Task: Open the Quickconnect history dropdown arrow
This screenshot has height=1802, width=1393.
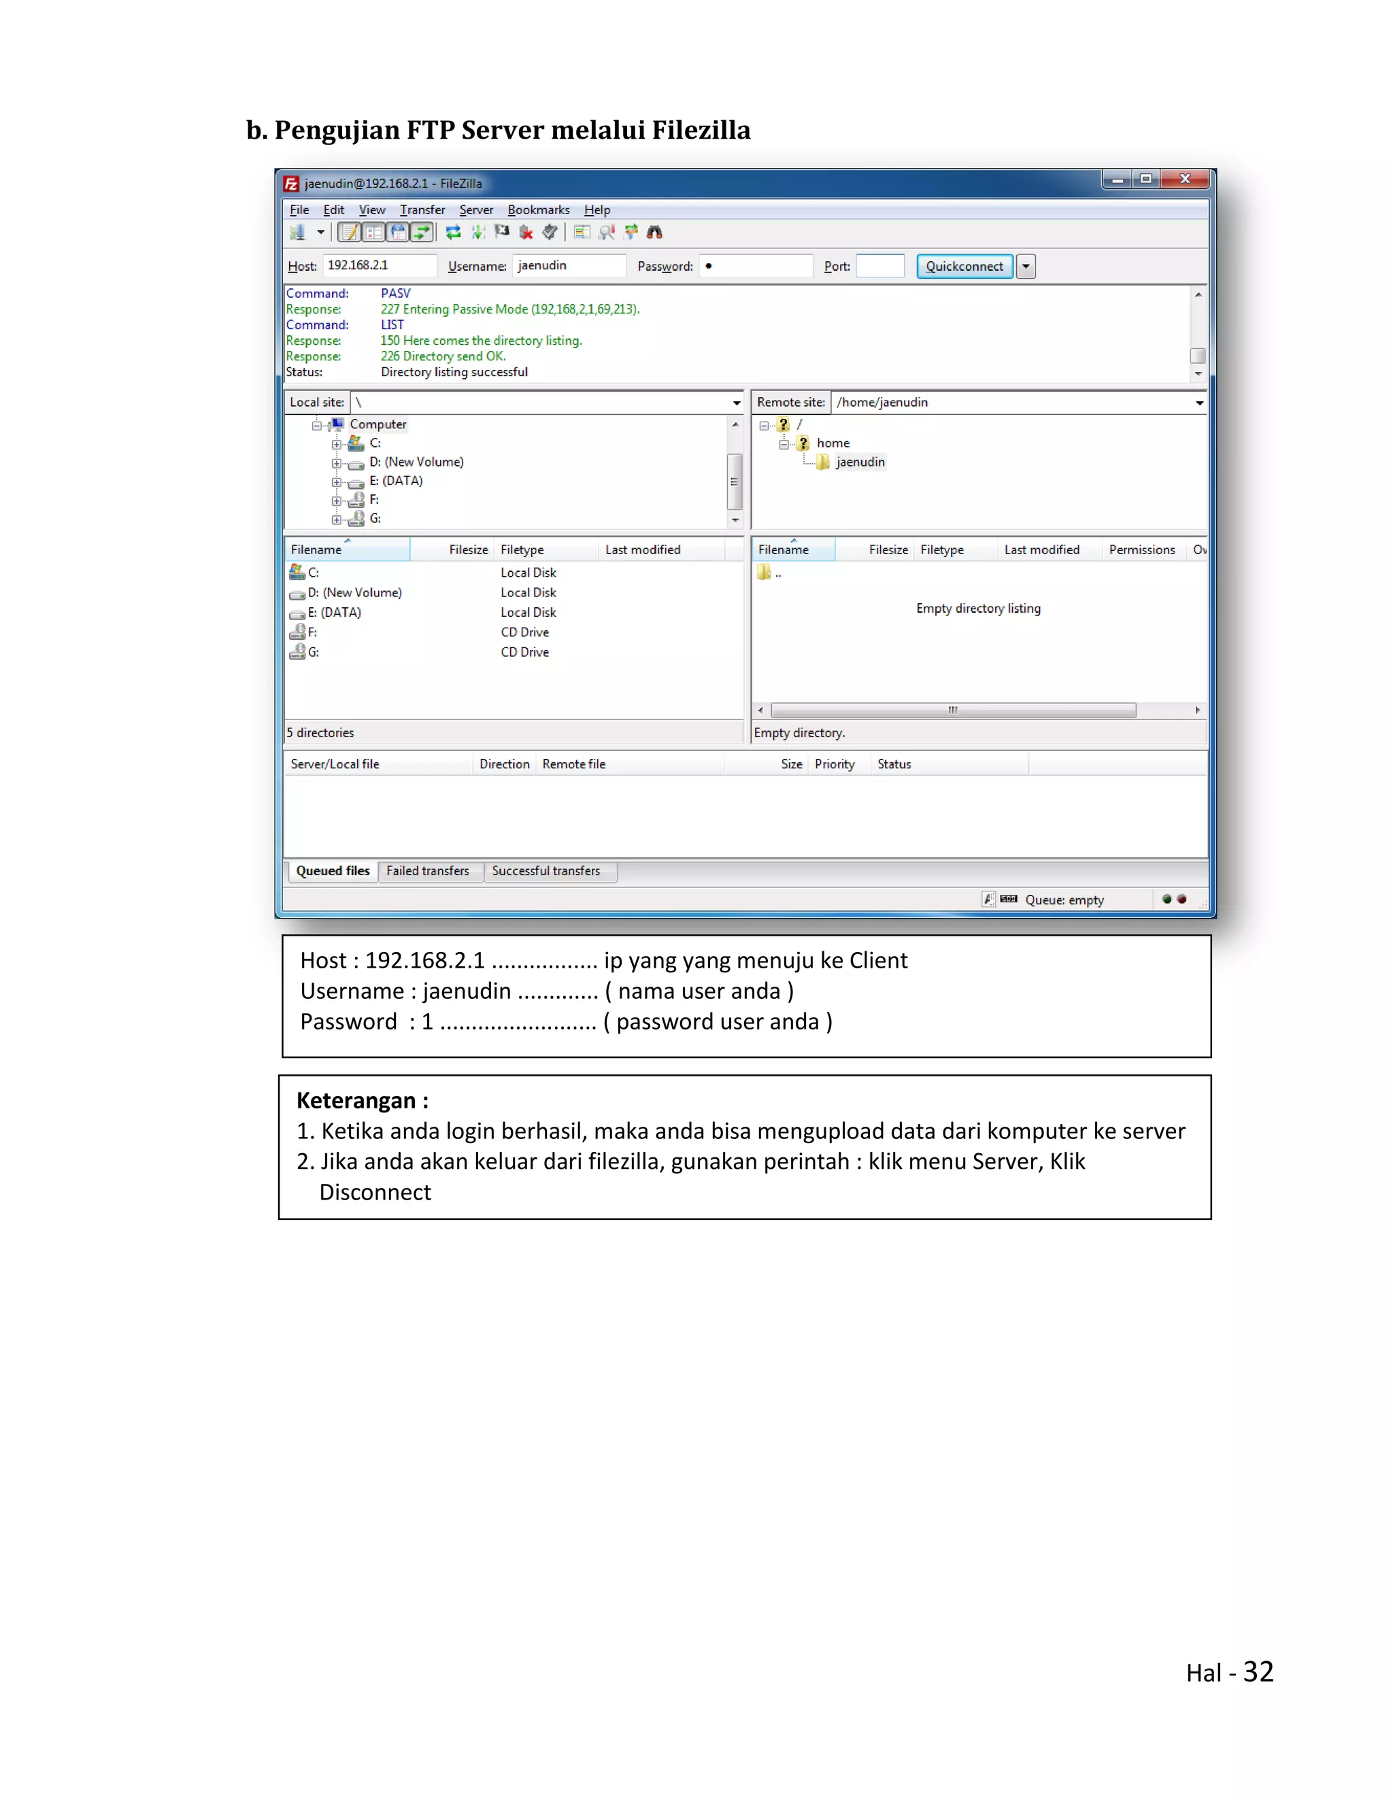Action: tap(1026, 266)
